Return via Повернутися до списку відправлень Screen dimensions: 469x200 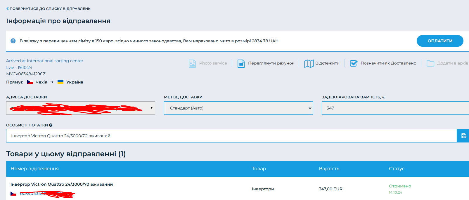coord(50,9)
